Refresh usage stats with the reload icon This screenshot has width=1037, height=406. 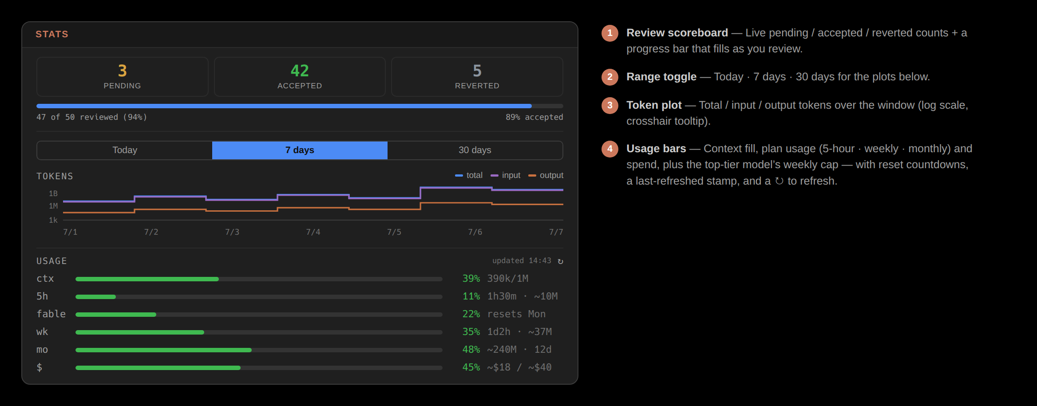tap(560, 261)
